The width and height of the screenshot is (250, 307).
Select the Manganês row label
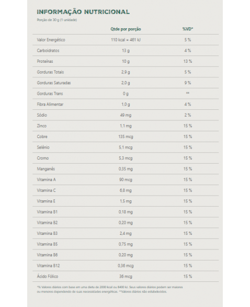(46, 169)
